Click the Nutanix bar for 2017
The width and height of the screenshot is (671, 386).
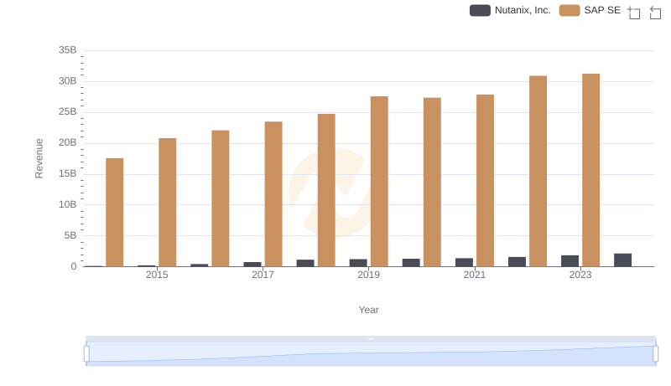[252, 265]
